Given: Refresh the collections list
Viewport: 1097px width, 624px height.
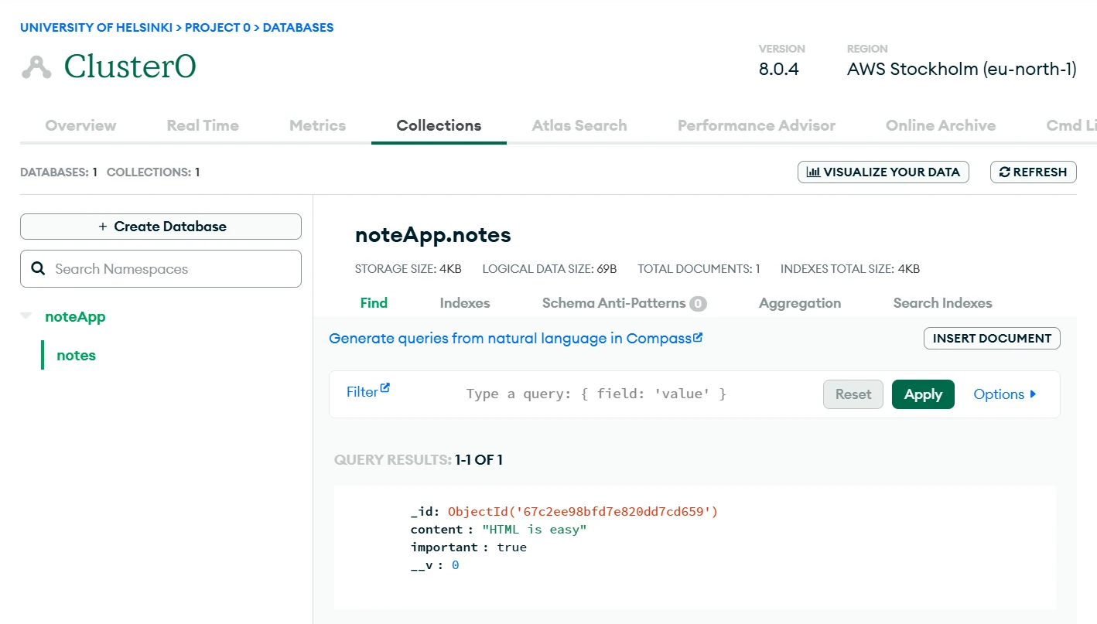Looking at the screenshot, I should (1034, 172).
